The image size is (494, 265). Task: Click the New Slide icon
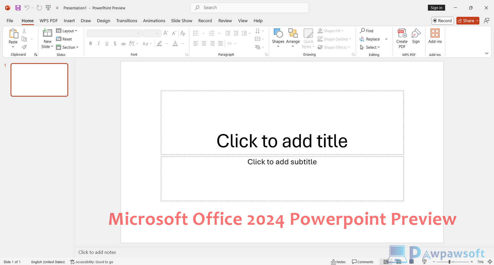point(47,33)
